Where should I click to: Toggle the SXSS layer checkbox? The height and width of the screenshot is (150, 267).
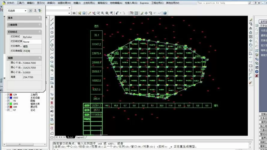coord(8,98)
